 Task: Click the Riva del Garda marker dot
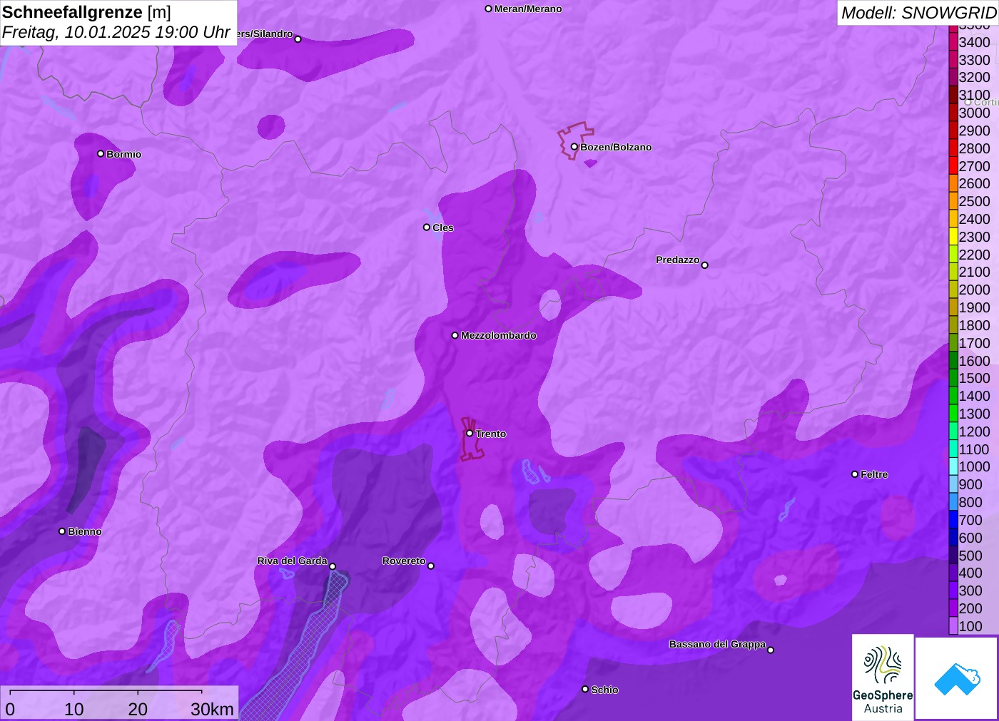point(333,566)
